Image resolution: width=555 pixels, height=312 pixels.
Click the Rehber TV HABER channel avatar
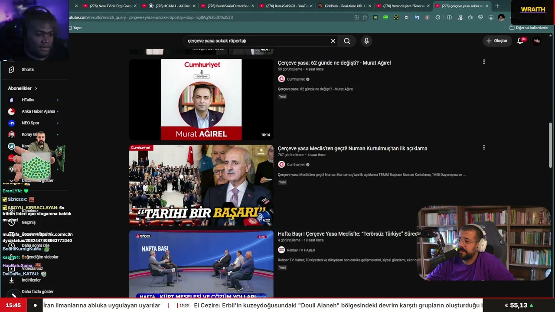tap(281, 250)
